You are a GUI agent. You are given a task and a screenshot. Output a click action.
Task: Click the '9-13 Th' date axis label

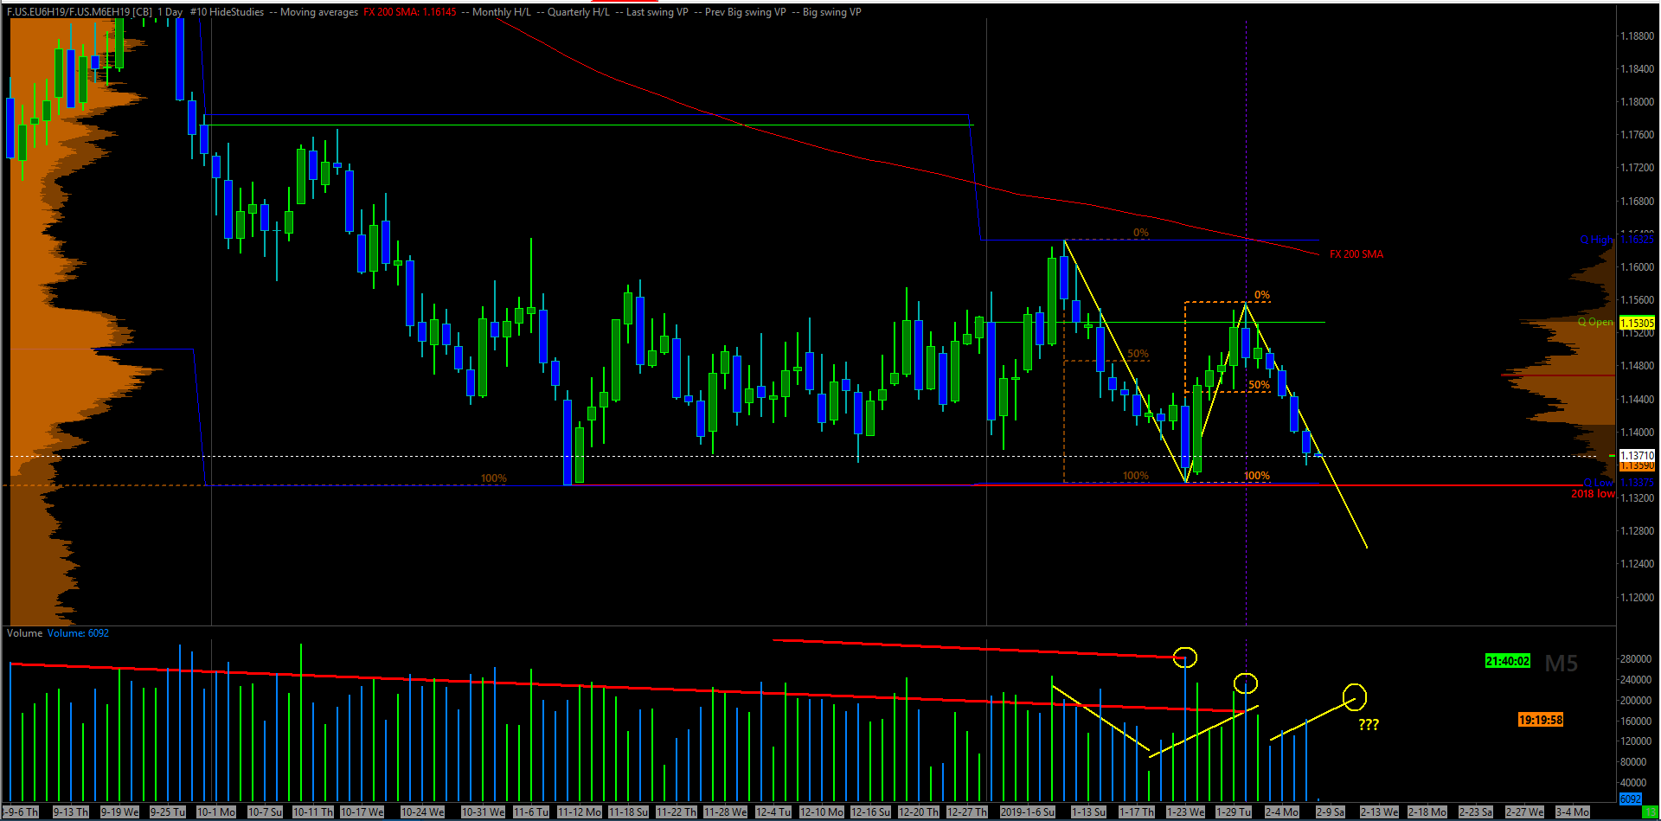tap(70, 811)
